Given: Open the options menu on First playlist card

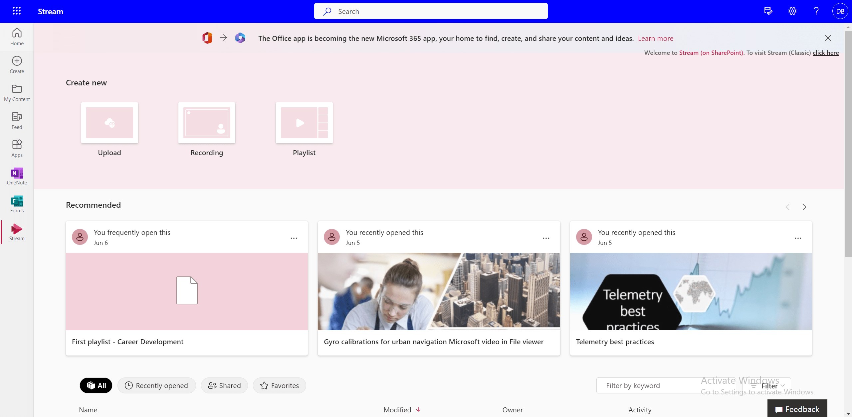Looking at the screenshot, I should pyautogui.click(x=294, y=238).
